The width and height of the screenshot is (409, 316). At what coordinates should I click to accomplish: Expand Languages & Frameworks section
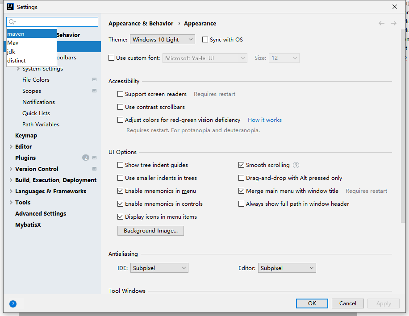pos(11,191)
